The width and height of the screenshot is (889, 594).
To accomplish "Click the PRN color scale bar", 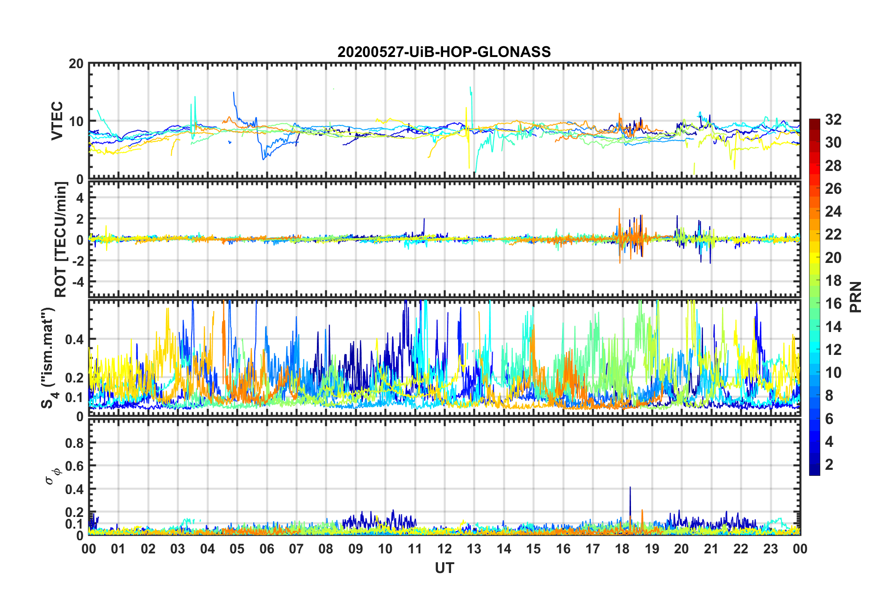I will click(814, 297).
